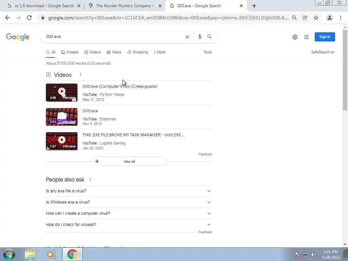Close The Murder Mystery Company tab

pyautogui.click(x=160, y=6)
